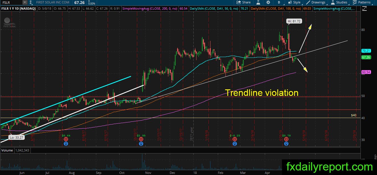This screenshot has height=175, width=377.
Task: Open the Drawings menu
Action: 316,2
